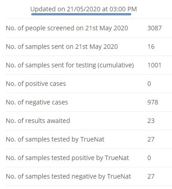Select samples sent for testing cumulative label
This screenshot has width=172, height=189.
point(70,65)
